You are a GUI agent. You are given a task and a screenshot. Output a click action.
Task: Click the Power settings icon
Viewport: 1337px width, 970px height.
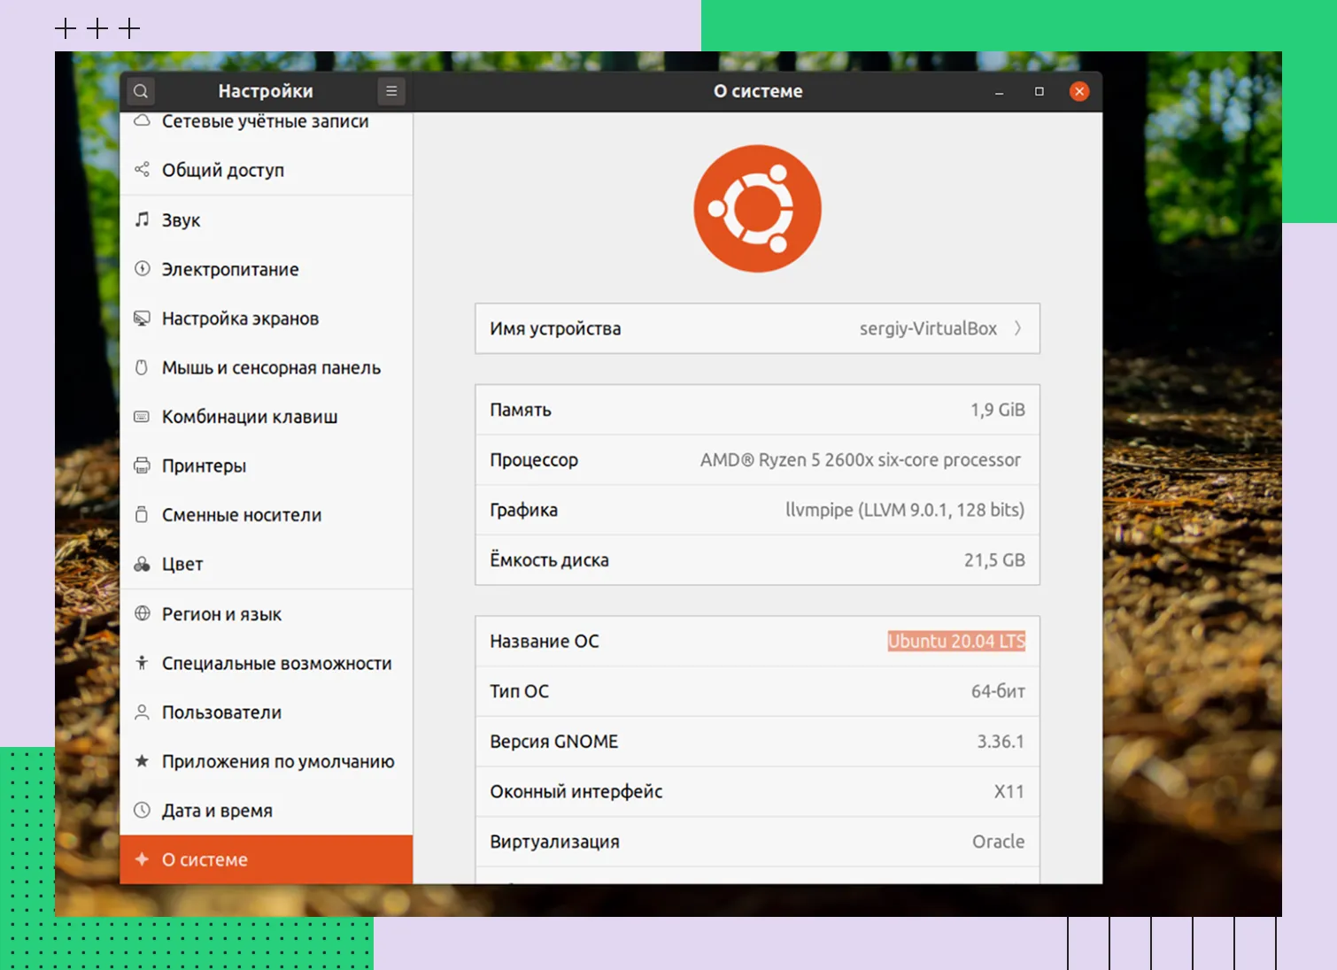click(142, 269)
